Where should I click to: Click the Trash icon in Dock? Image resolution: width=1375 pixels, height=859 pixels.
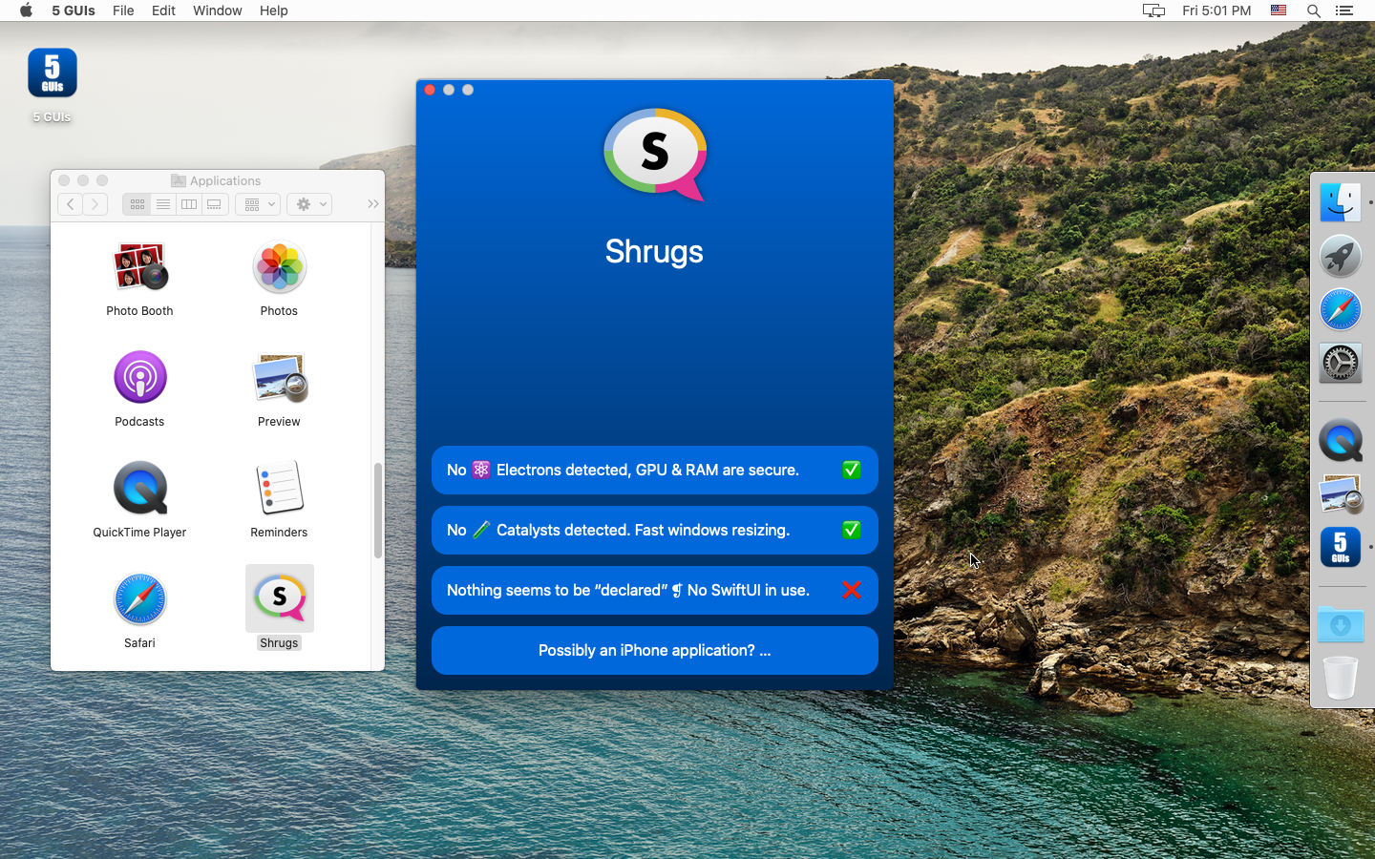(1340, 678)
